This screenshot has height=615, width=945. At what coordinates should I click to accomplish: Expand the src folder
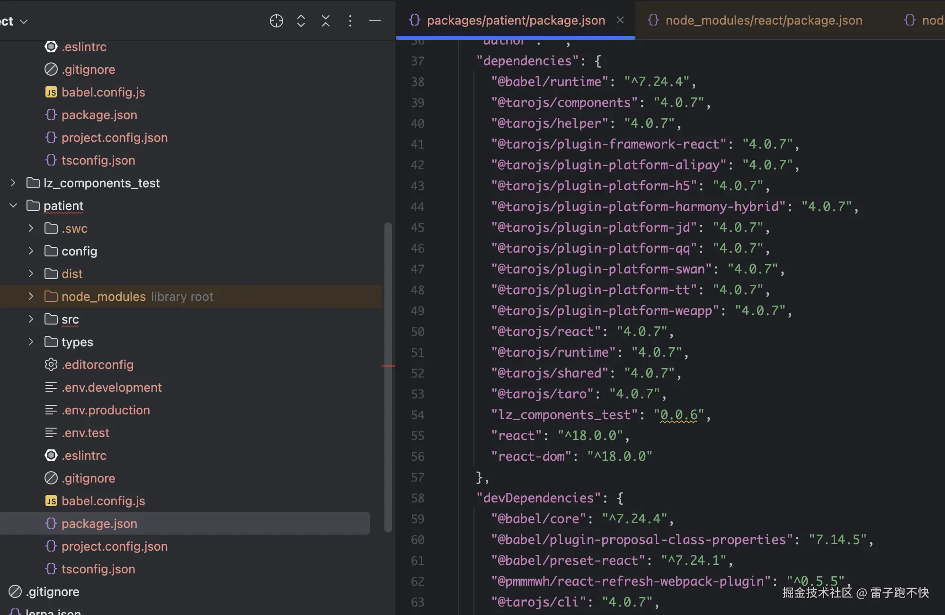click(x=31, y=319)
